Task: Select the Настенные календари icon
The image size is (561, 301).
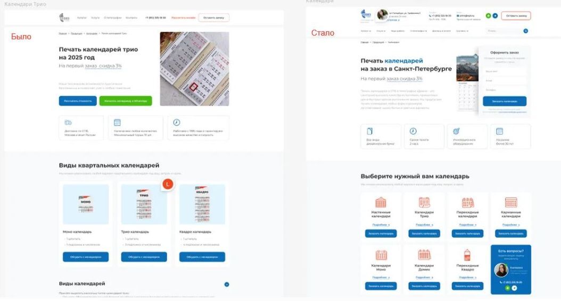Action: pos(381,203)
